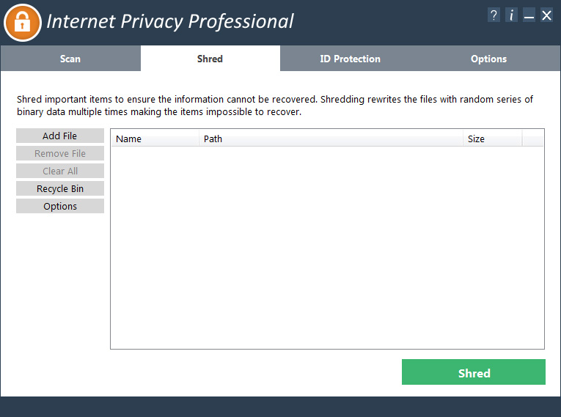Show program info via the 'i' icon
The image size is (561, 417).
(x=512, y=15)
